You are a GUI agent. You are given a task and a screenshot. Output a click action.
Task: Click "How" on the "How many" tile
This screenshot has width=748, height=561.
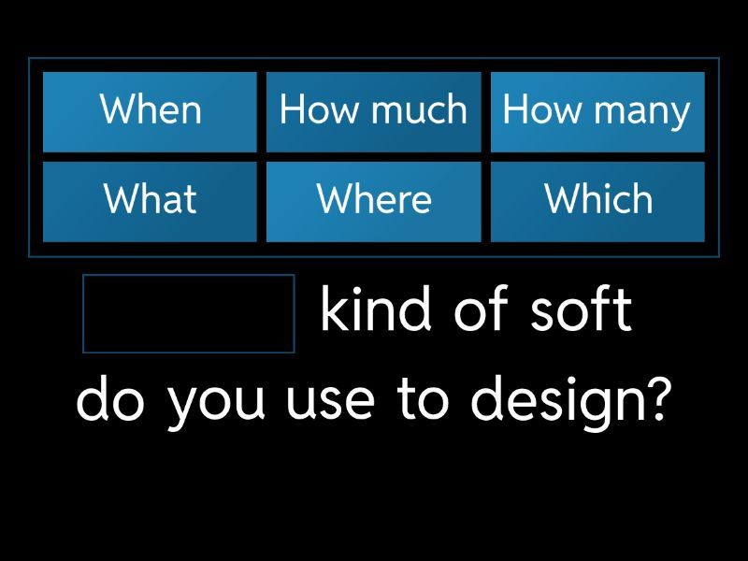point(540,110)
